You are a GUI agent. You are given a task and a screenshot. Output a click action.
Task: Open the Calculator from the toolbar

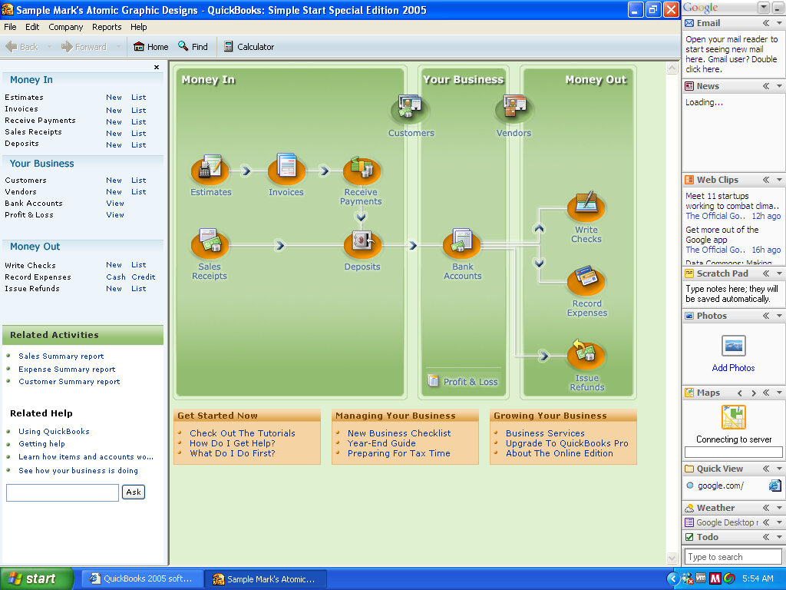tap(249, 47)
